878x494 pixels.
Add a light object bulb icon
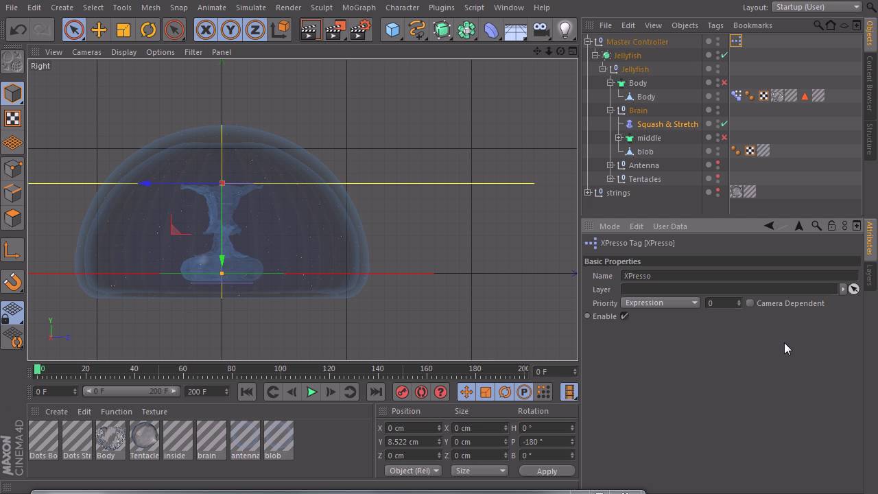click(565, 30)
